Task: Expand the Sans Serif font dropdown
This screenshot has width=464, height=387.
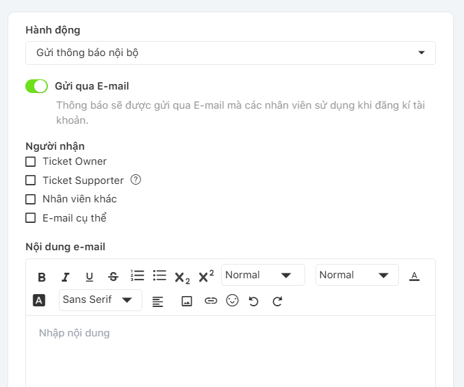Action: pos(100,300)
